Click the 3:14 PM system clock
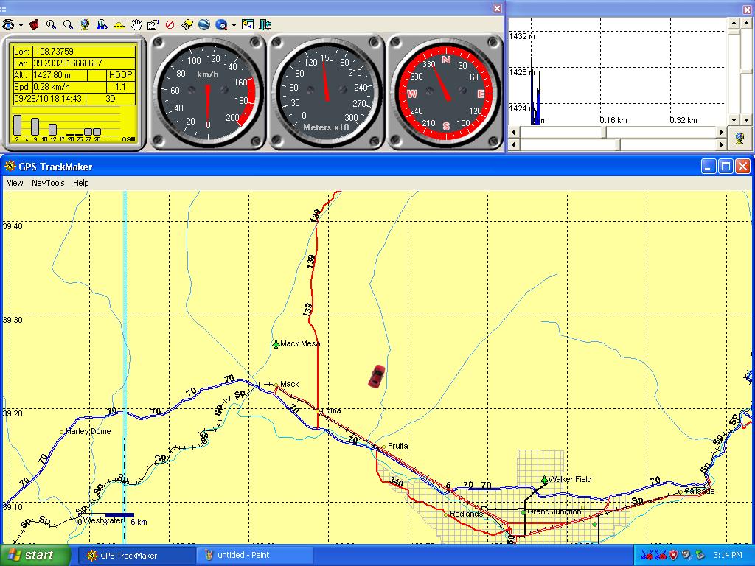Screen dimensions: 755x566 click(728, 556)
